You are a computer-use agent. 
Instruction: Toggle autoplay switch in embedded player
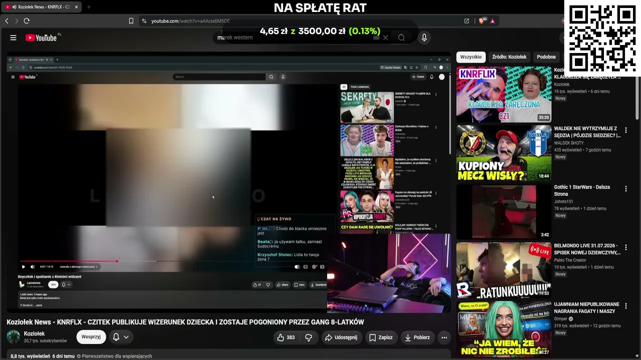297,267
